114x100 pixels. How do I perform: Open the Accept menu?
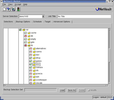point(18,4)
